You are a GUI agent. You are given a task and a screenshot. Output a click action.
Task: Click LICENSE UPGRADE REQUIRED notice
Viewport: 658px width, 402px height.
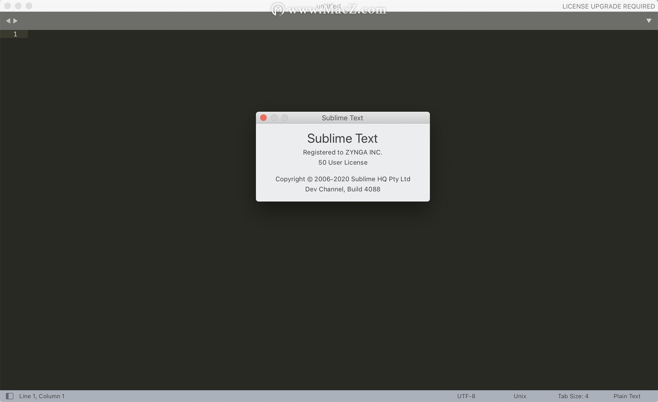tap(608, 6)
